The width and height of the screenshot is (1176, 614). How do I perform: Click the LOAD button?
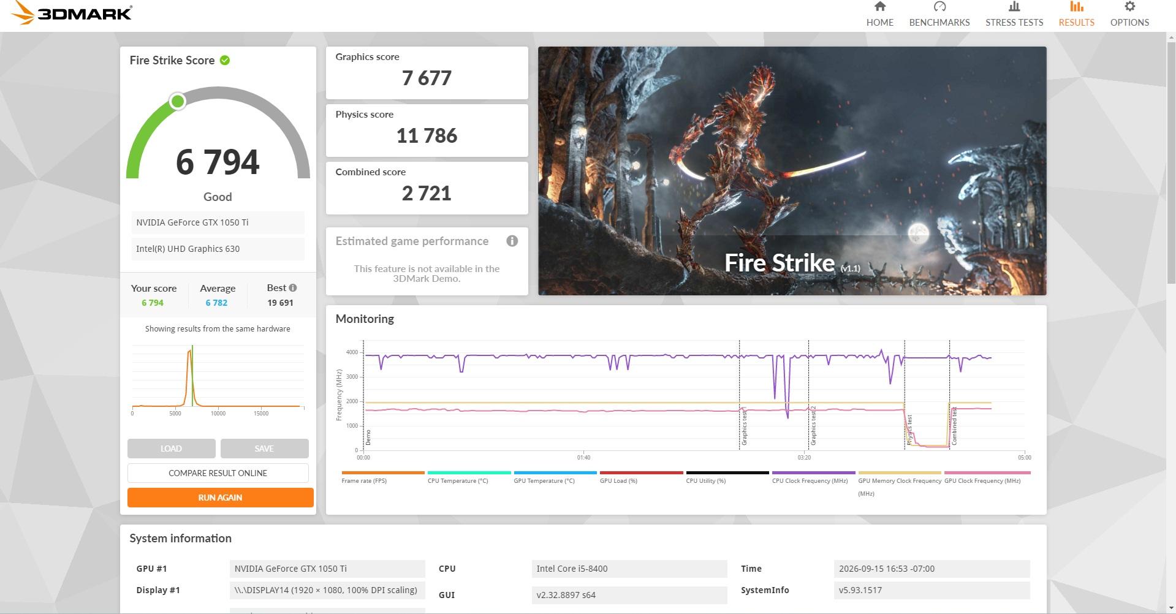(172, 449)
